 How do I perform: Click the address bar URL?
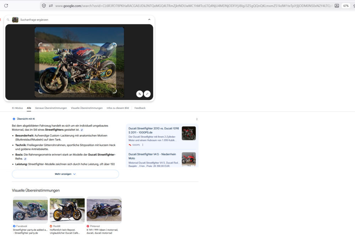pos(193,6)
